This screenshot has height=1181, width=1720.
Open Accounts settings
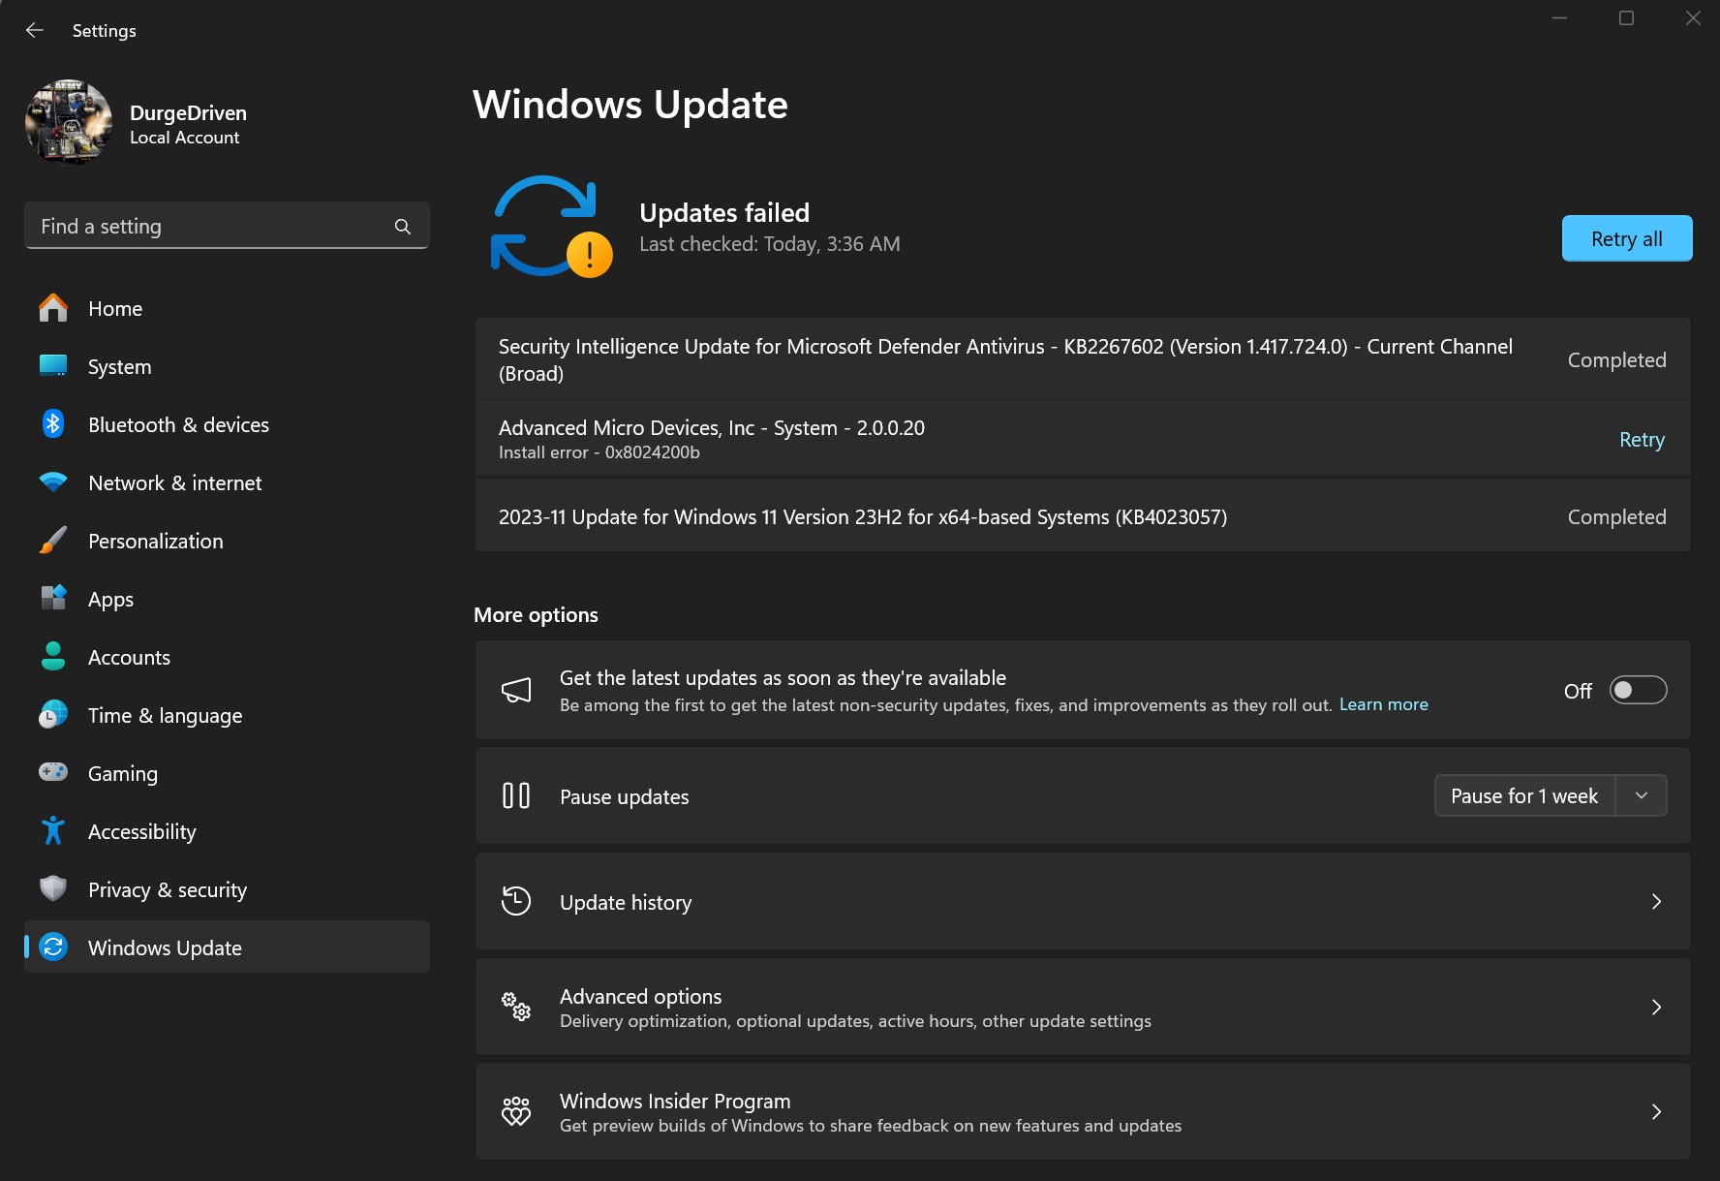pos(227,657)
